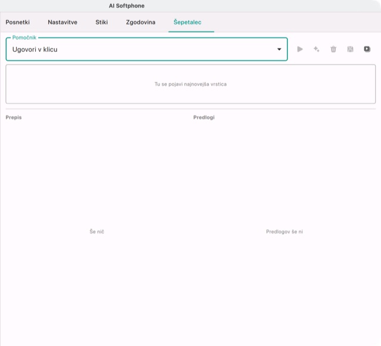Show the Zgodovina tab
The image size is (381, 346).
click(x=140, y=22)
